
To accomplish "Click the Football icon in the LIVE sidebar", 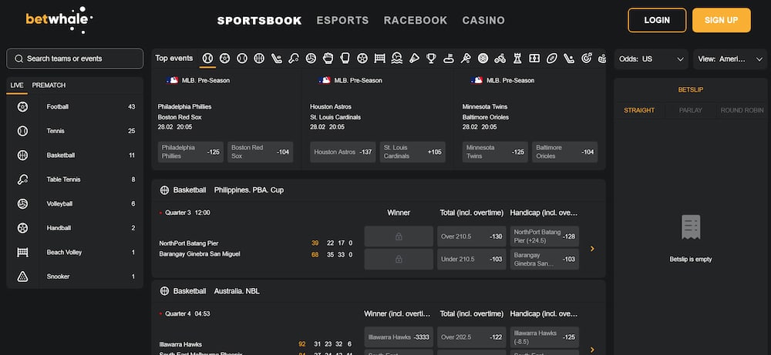I will tap(22, 106).
